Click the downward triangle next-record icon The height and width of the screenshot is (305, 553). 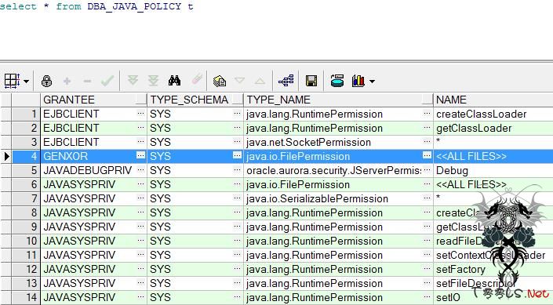(240, 81)
